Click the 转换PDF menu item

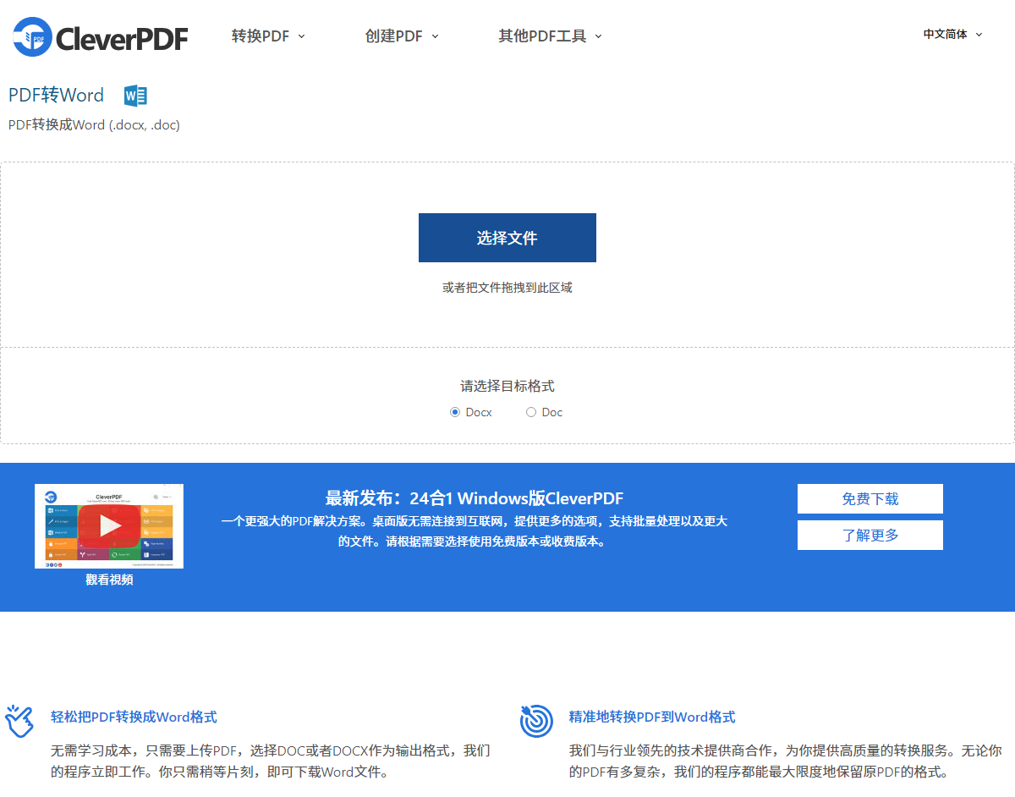tap(261, 36)
